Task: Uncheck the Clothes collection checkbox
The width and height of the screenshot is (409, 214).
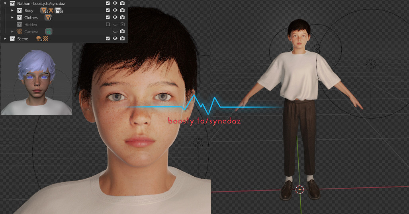Action: tap(108, 17)
